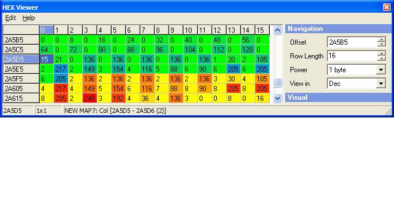Viewport: 394px width, 220px height.
Task: Select highlighted row header 2A5D5
Action: 21,60
